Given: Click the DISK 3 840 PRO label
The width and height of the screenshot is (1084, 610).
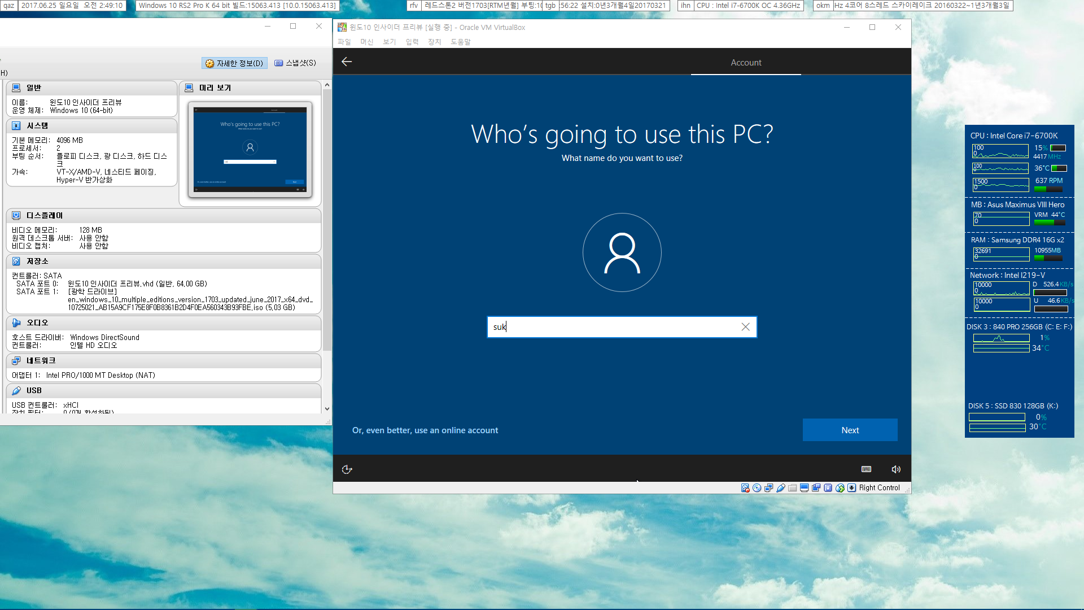Looking at the screenshot, I should (x=1019, y=327).
